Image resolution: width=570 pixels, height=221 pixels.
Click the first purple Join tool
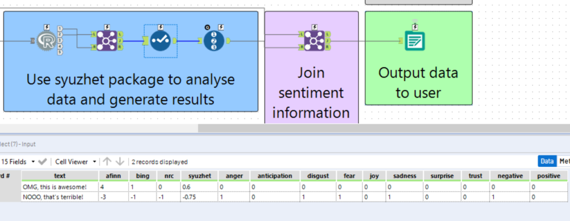[x=106, y=41]
